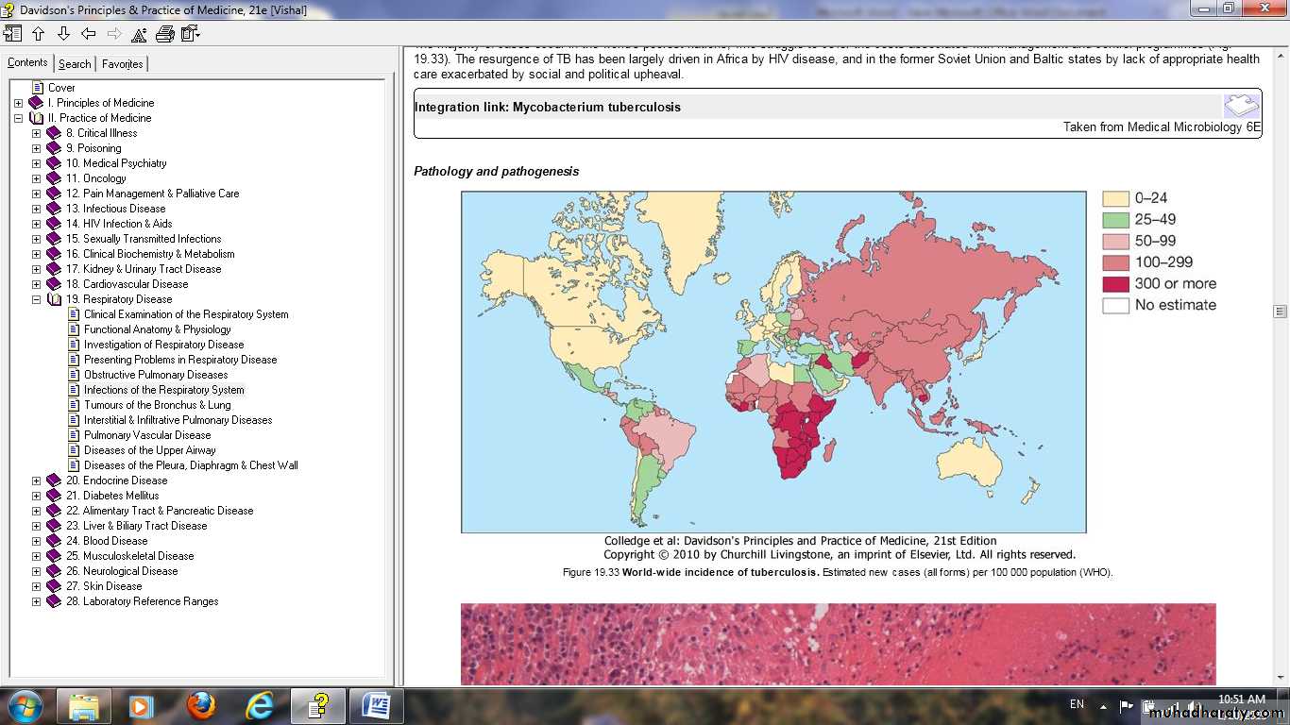Click the '300 or more' legend color swatch
The height and width of the screenshot is (725, 1290).
coord(1115,284)
